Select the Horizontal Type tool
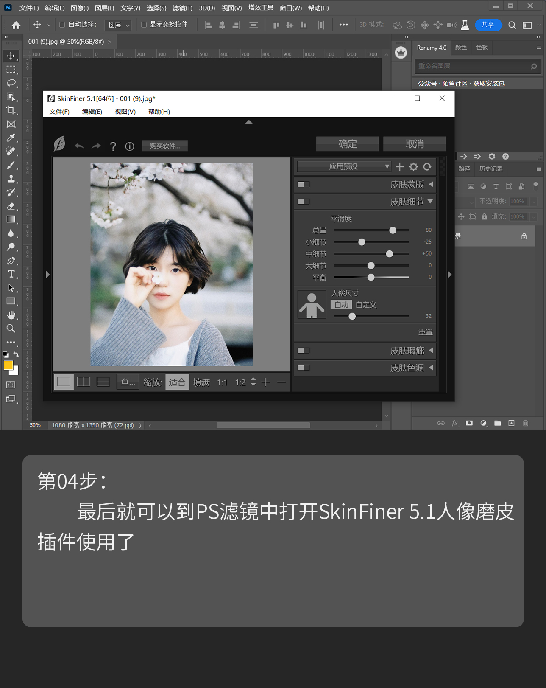 coord(11,274)
